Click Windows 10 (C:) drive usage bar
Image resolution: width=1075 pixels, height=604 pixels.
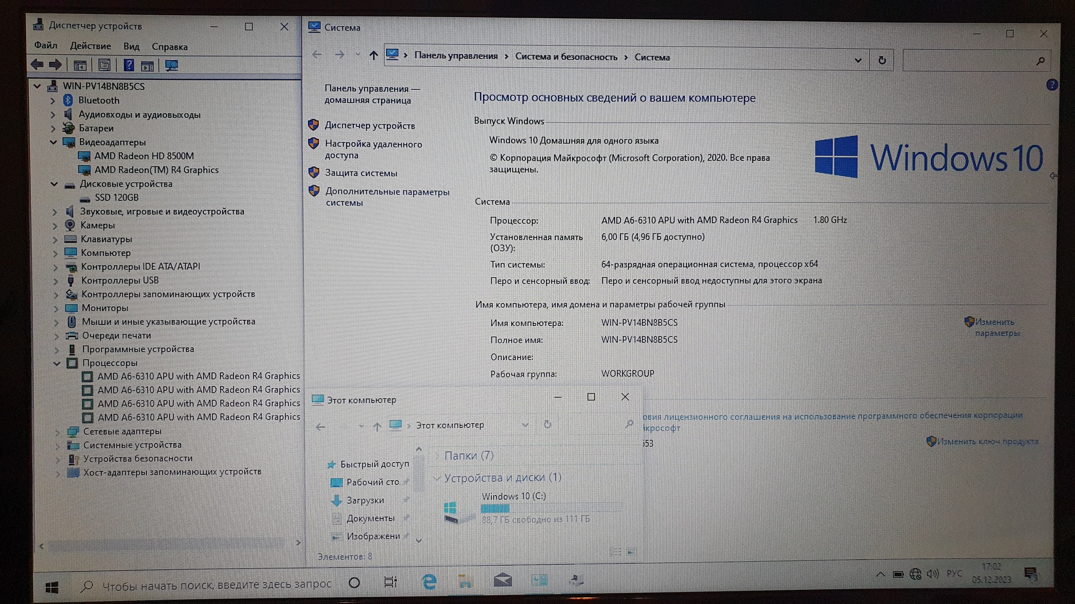pos(550,508)
